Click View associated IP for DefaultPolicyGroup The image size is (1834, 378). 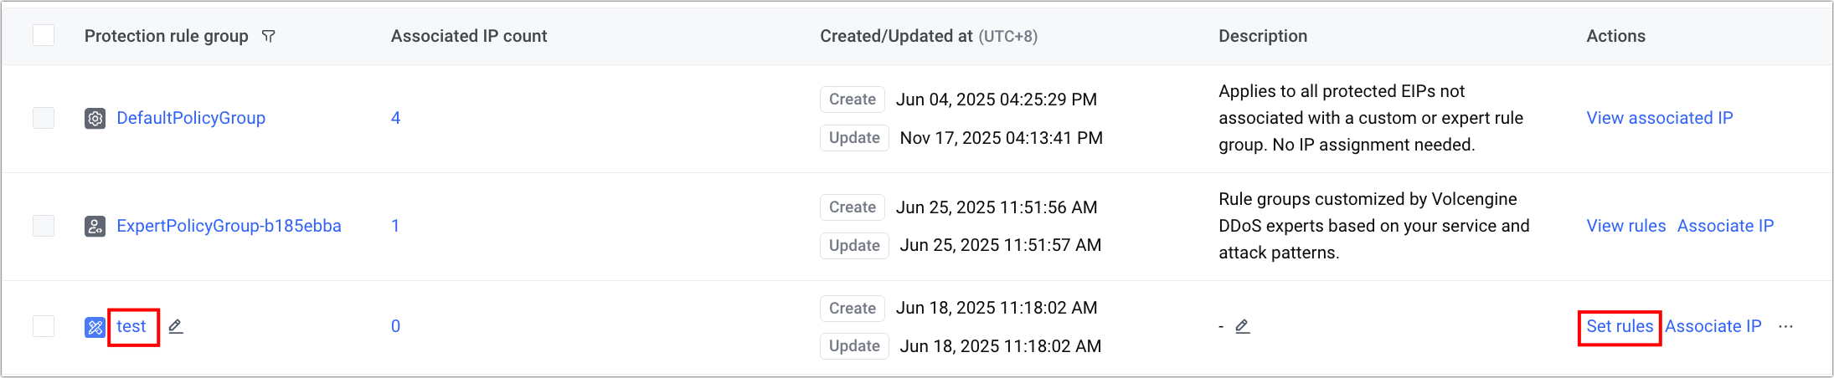coord(1659,118)
